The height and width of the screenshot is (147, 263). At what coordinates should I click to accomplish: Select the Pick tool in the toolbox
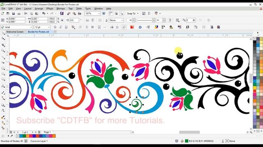point(3,33)
